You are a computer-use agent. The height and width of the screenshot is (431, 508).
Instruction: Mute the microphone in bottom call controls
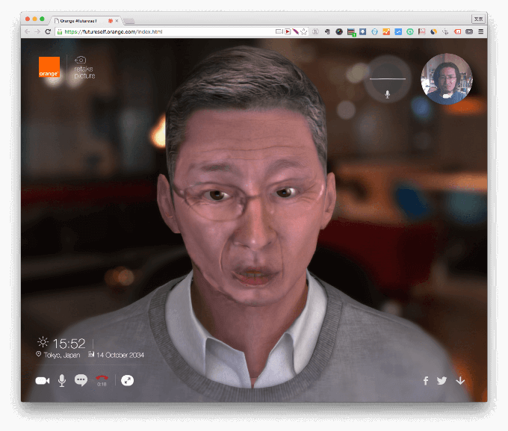62,381
